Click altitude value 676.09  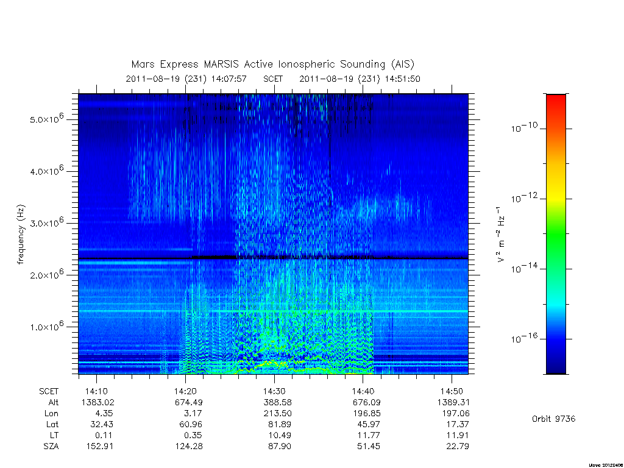pos(366,402)
